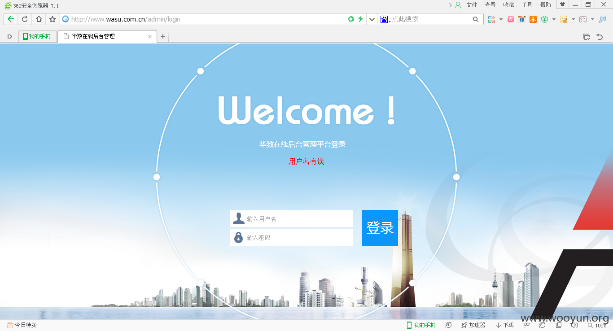Click the blue 登录 login button

click(380, 228)
